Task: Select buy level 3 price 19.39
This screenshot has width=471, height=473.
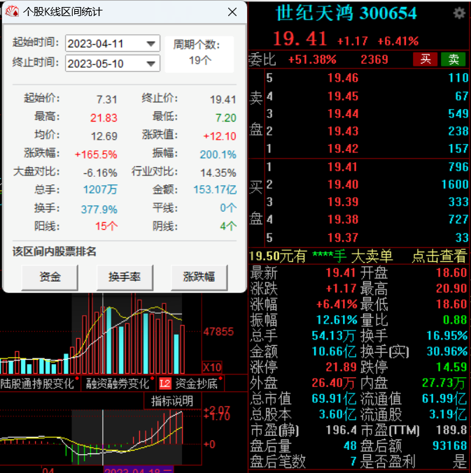Action: point(343,202)
